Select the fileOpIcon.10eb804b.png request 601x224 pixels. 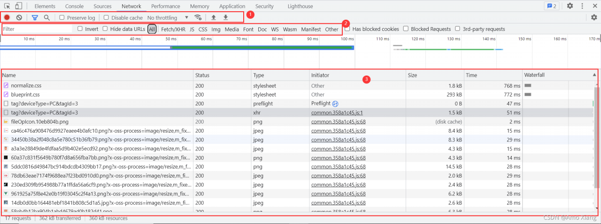pyautogui.click(x=297, y=122)
